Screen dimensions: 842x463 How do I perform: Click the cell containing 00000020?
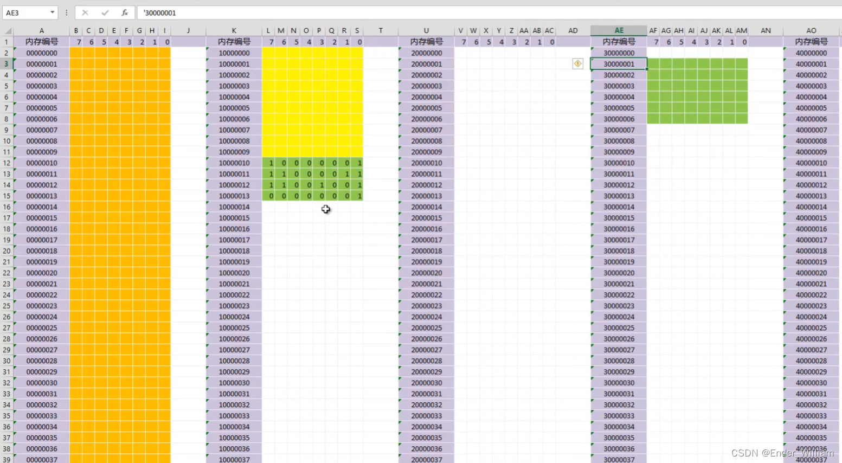[x=42, y=273]
